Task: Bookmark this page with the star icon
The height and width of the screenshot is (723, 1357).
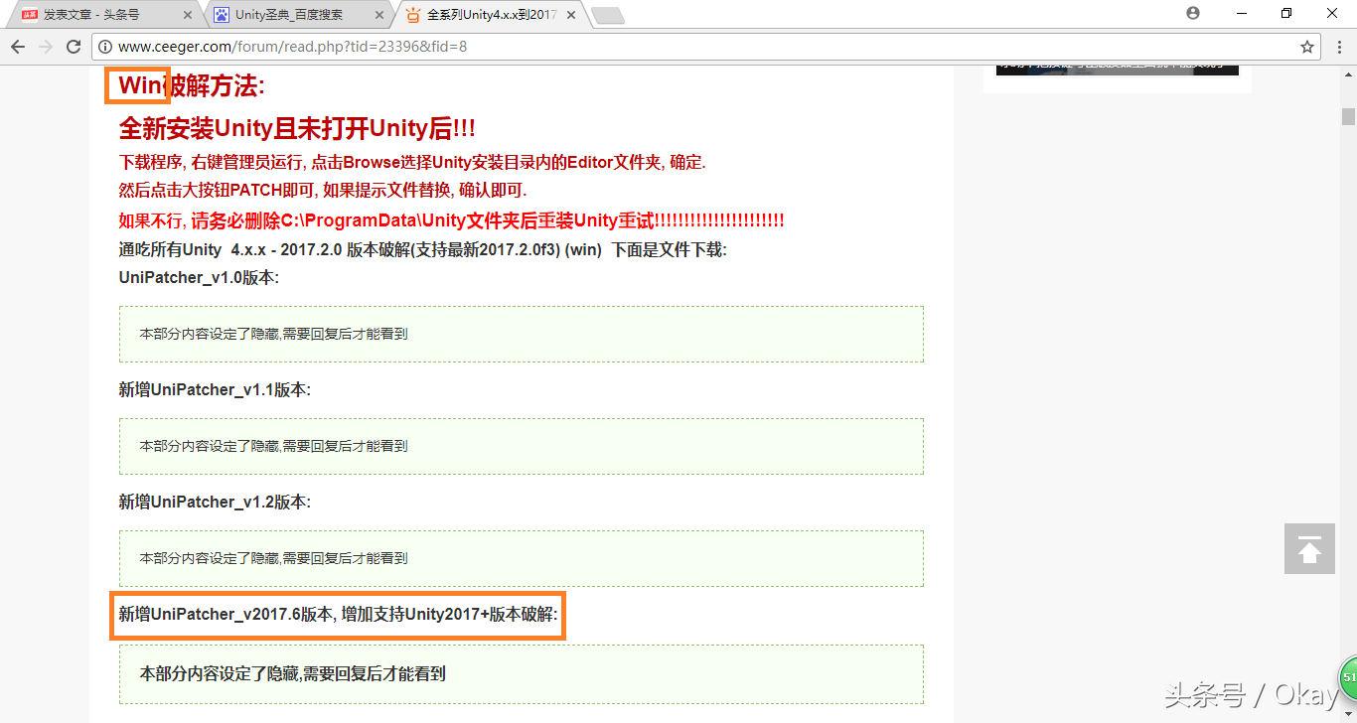Action: click(1307, 47)
